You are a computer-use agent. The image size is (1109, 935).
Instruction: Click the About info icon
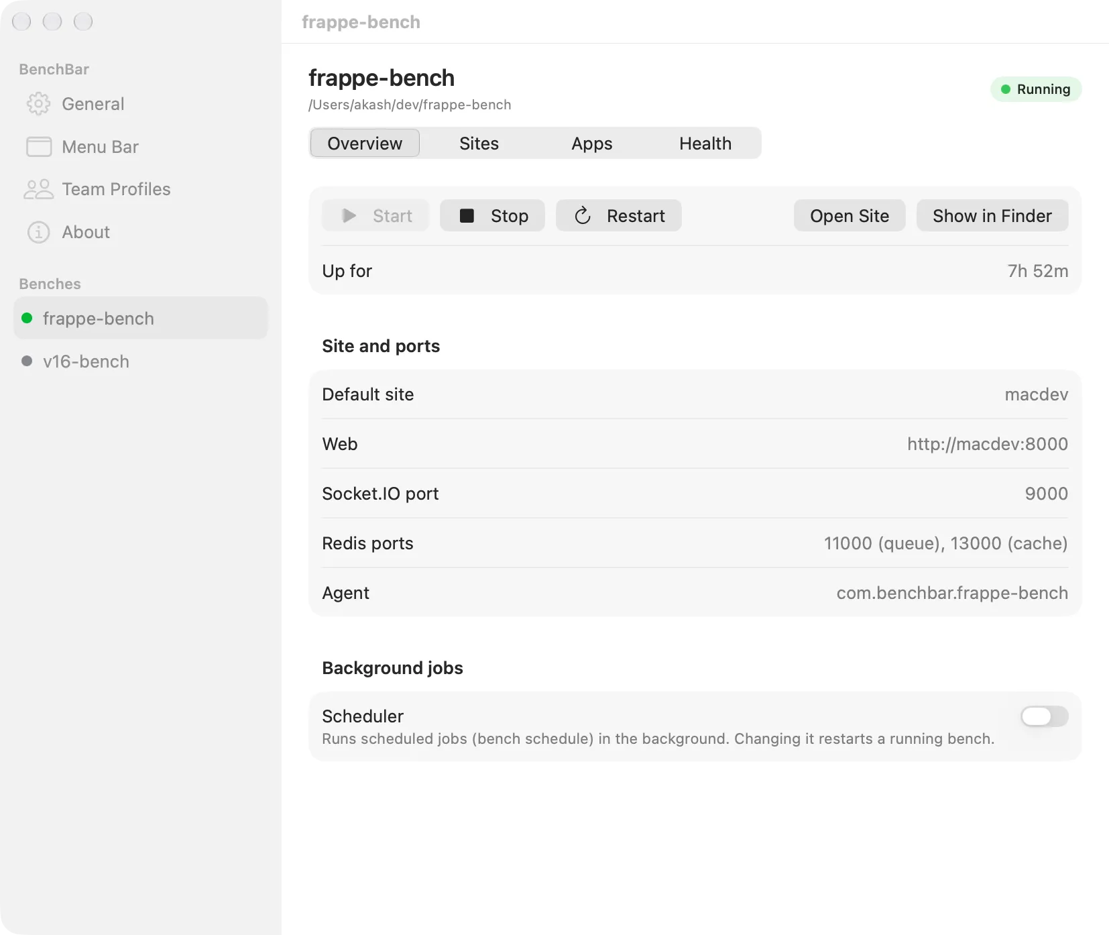38,232
